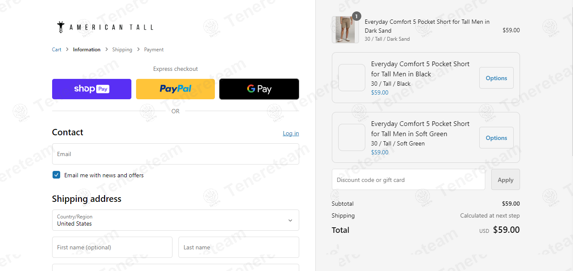The height and width of the screenshot is (271, 573).
Task: Click the American Tall logo
Action: pyautogui.click(x=105, y=27)
